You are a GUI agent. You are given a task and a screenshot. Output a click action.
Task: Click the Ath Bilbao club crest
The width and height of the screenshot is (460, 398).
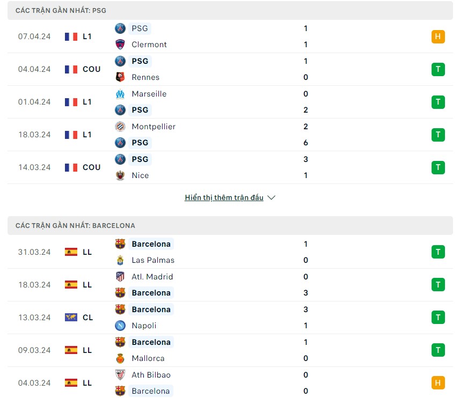pos(121,375)
